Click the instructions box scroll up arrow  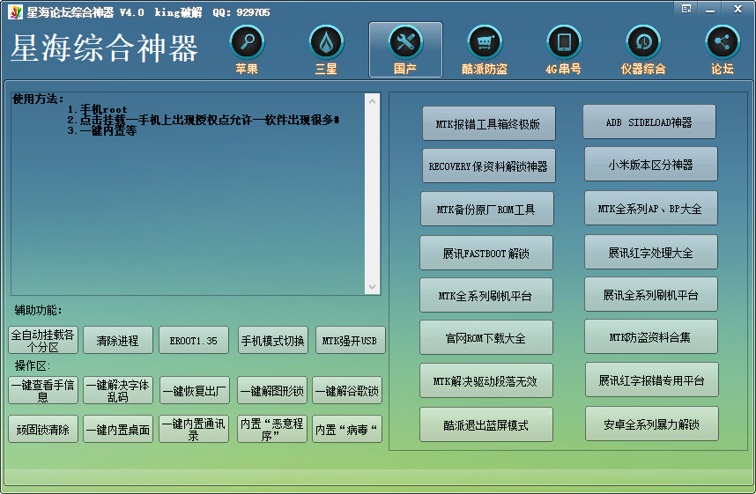pos(372,101)
